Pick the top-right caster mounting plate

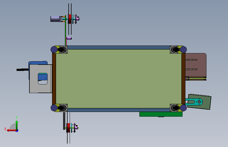(x=174, y=50)
